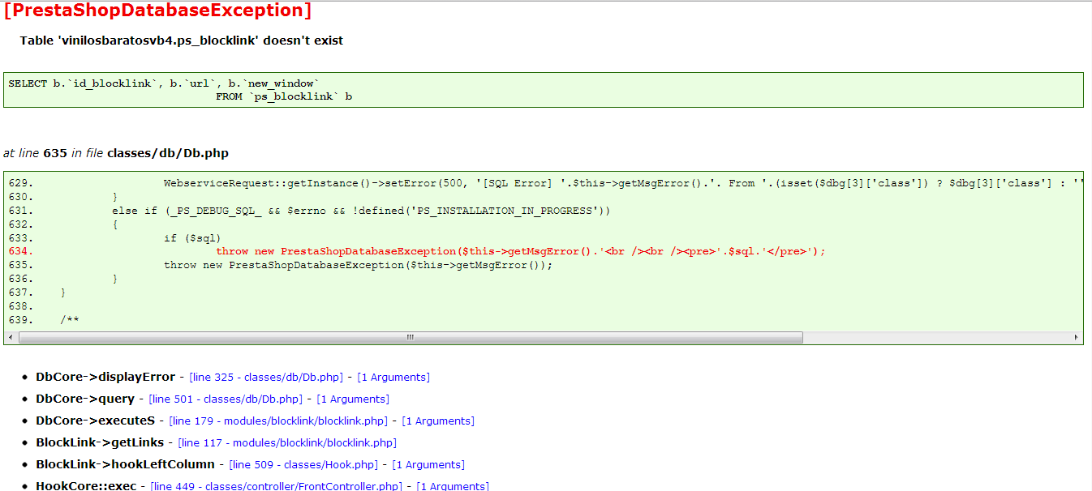Click the horizontal scrollbar thumb in code box
The height and width of the screenshot is (491, 1092).
(x=411, y=337)
